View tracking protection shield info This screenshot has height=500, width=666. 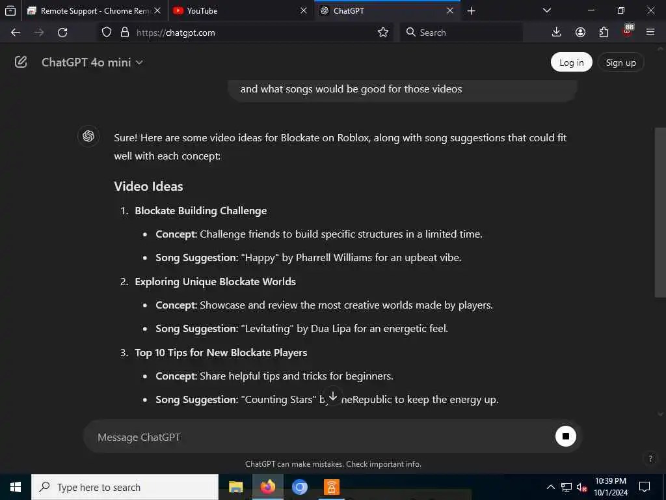pos(107,33)
